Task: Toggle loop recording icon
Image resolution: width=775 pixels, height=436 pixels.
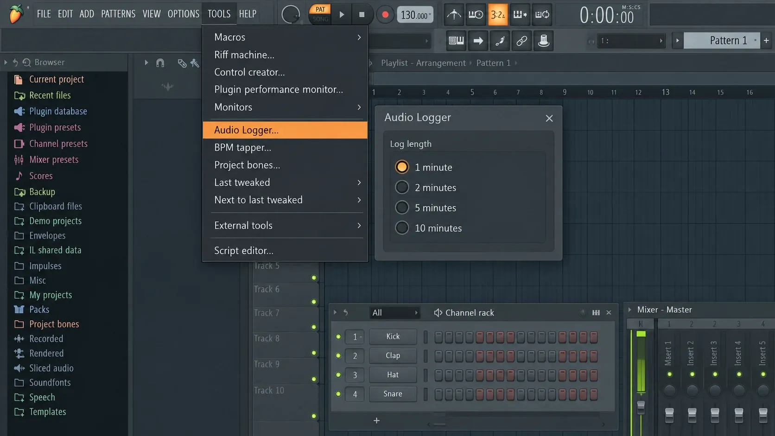Action: (542, 14)
